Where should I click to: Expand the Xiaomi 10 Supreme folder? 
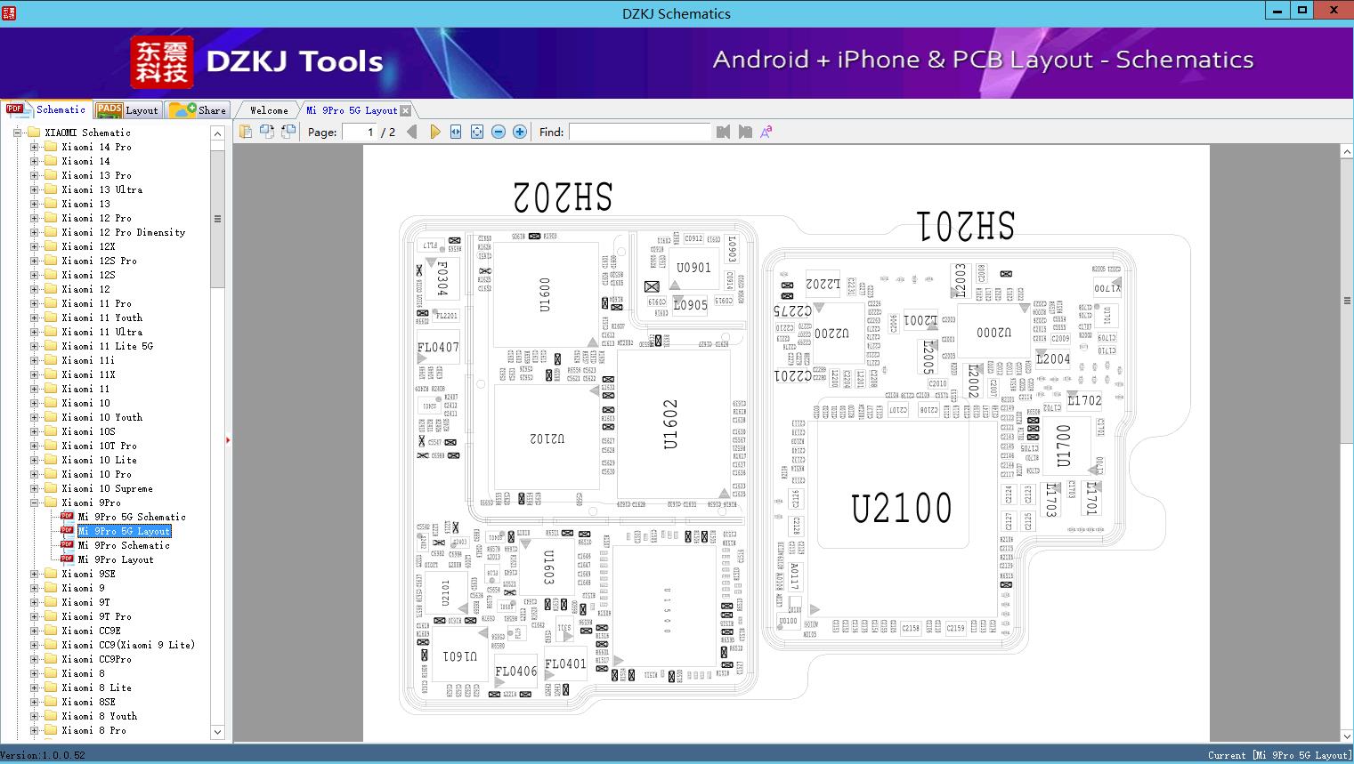click(35, 488)
